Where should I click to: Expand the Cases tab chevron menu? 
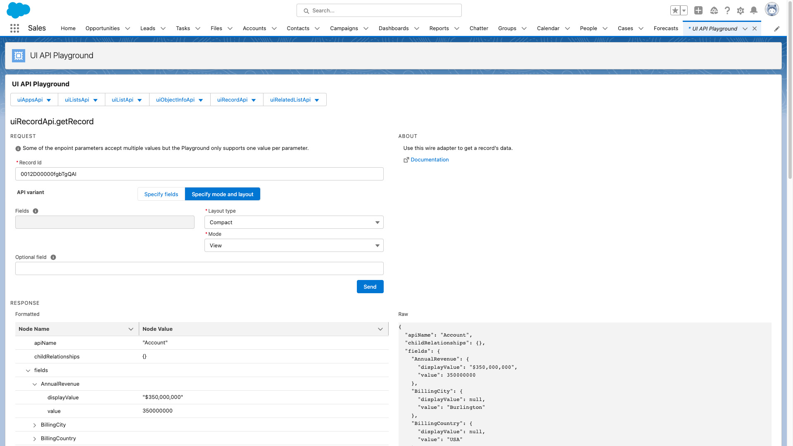coord(641,28)
